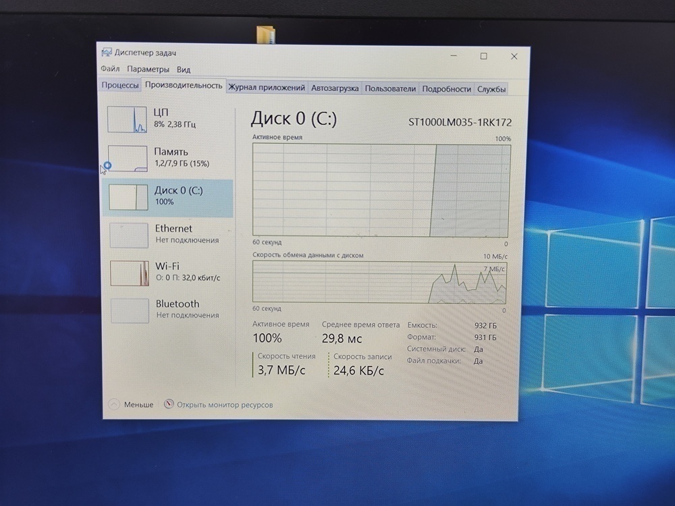Screen dimensions: 675x506
Task: Click the disk model ST1000LM035-1RK172 text
Action: tap(460, 122)
